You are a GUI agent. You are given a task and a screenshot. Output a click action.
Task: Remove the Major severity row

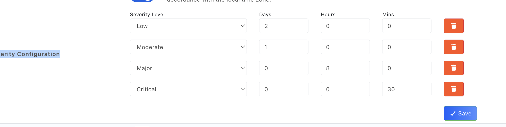(x=453, y=68)
